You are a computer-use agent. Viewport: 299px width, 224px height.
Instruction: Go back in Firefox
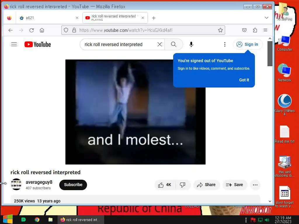[x=11, y=30]
